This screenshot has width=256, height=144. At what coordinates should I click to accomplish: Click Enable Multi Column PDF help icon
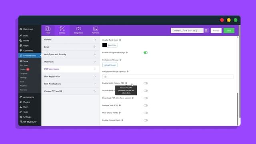(x=126, y=83)
